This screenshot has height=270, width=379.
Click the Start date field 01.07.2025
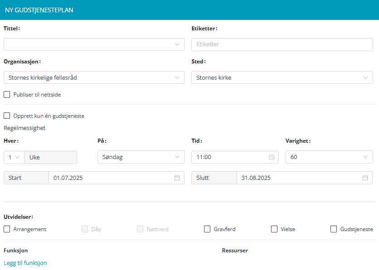109,178
